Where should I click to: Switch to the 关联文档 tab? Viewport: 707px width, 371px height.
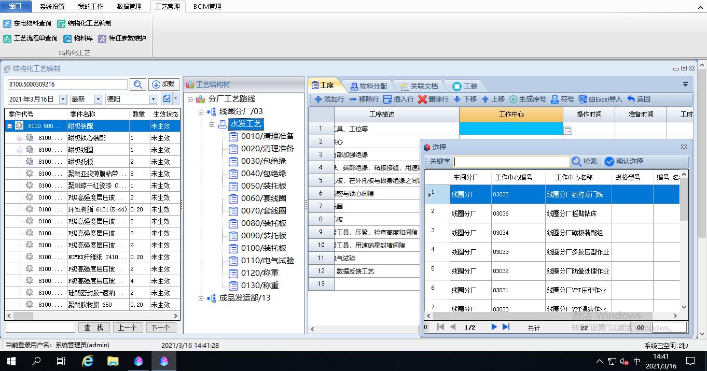[x=419, y=86]
